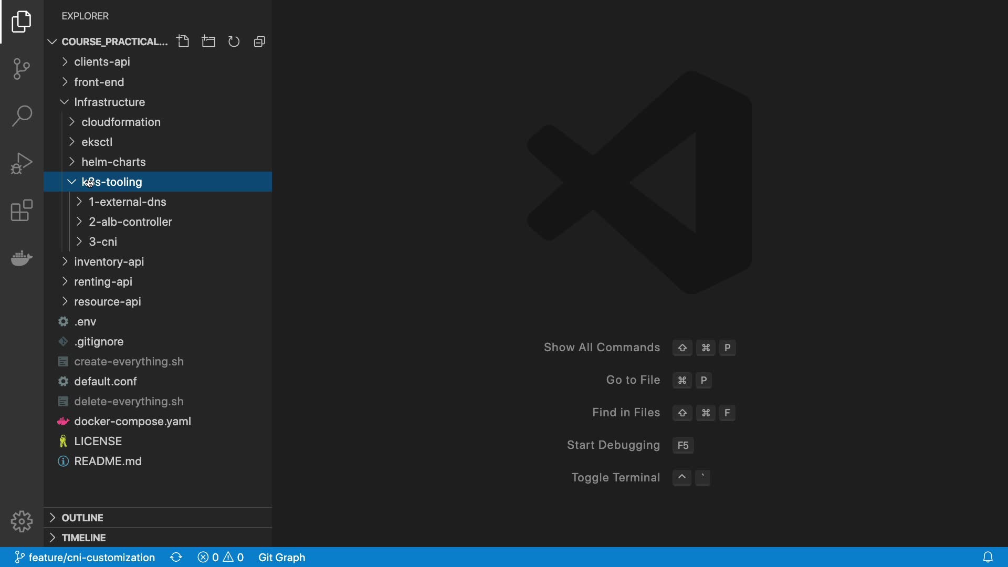Click the errors and warnings counter
Screen dimensions: 1008x567
coord(220,558)
